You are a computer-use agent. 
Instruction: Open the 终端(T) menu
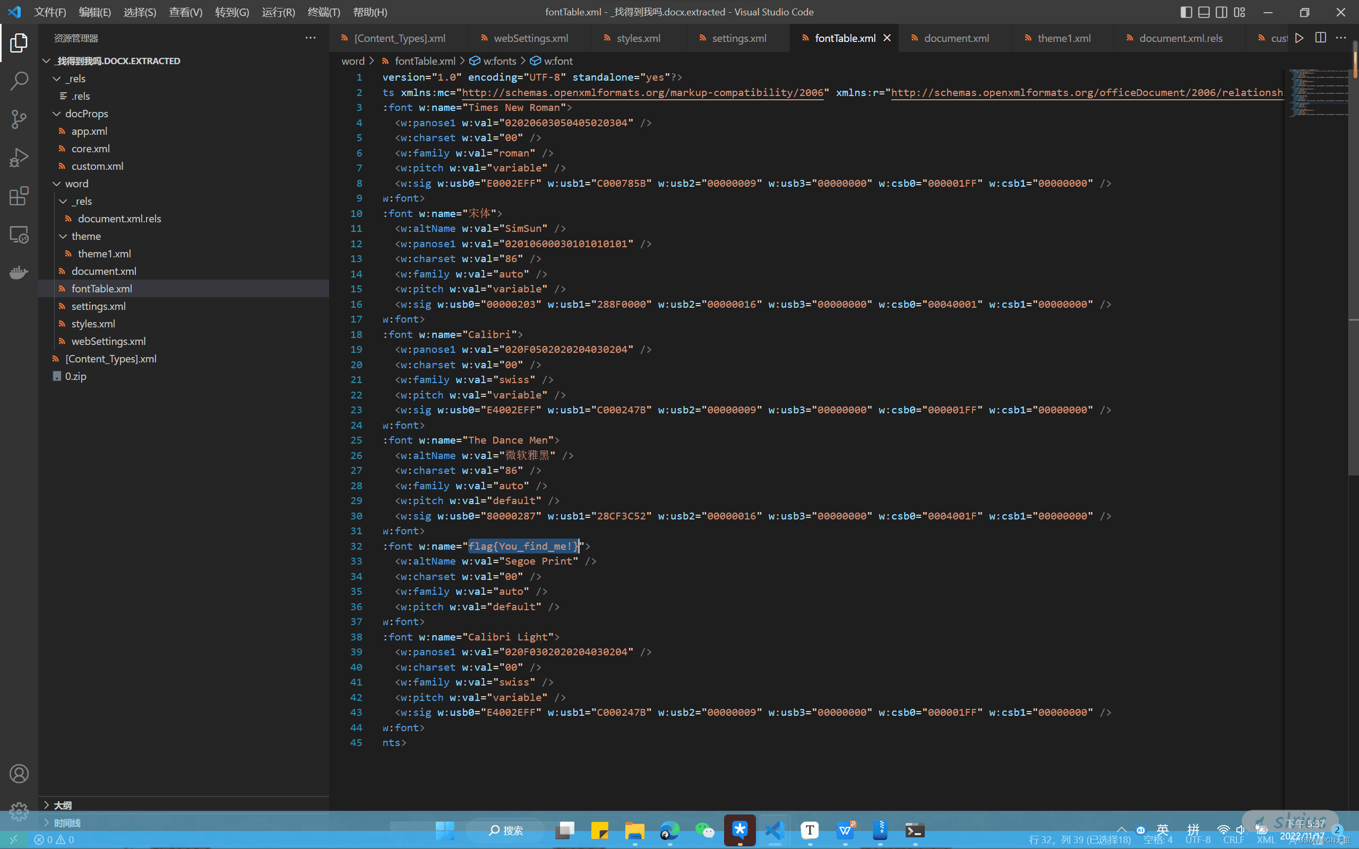click(x=323, y=12)
